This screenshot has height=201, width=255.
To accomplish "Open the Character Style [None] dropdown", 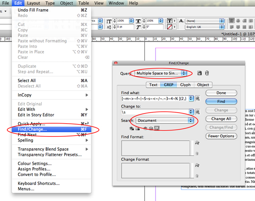I will click(204, 21).
